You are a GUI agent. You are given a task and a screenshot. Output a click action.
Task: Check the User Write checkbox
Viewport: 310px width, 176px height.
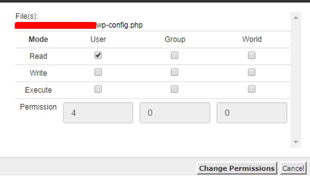[x=98, y=72]
